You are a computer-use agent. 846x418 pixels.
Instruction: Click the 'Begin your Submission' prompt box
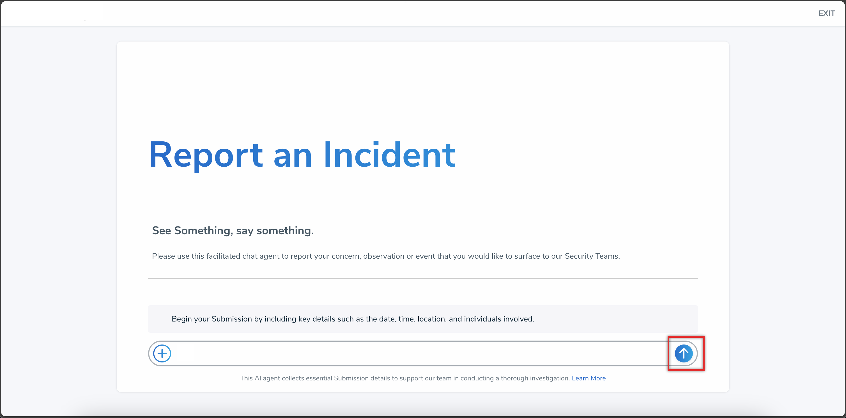point(422,318)
